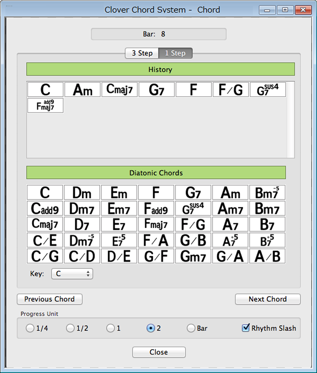Viewport: 317px width, 373px height.
Task: Click the D/E slash chord
Action: 119,256
